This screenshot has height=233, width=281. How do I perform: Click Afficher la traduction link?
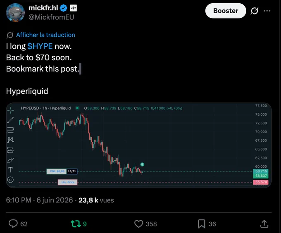pyautogui.click(x=45, y=35)
